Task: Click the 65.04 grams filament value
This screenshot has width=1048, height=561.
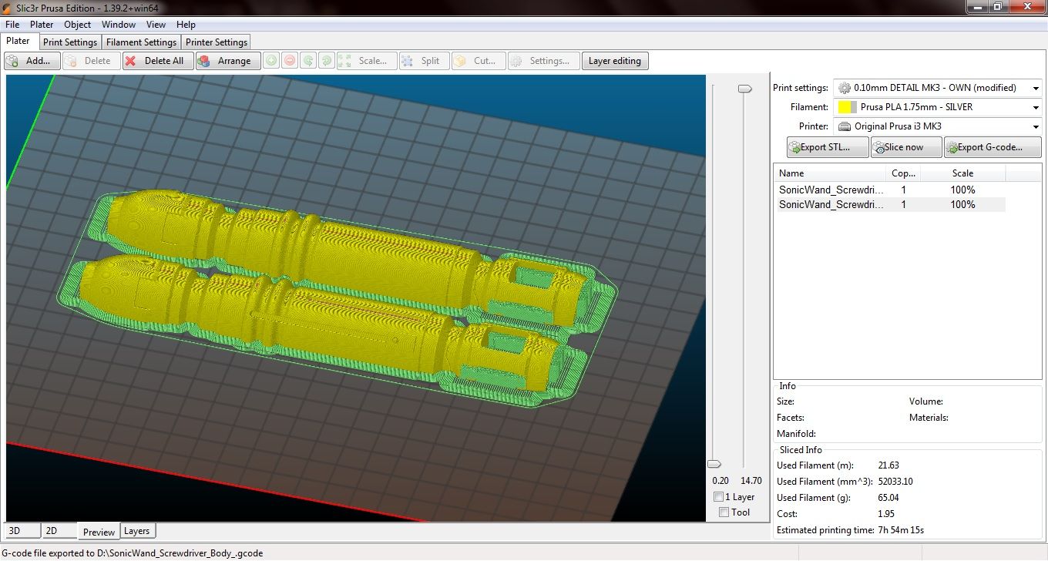Action: [x=888, y=498]
